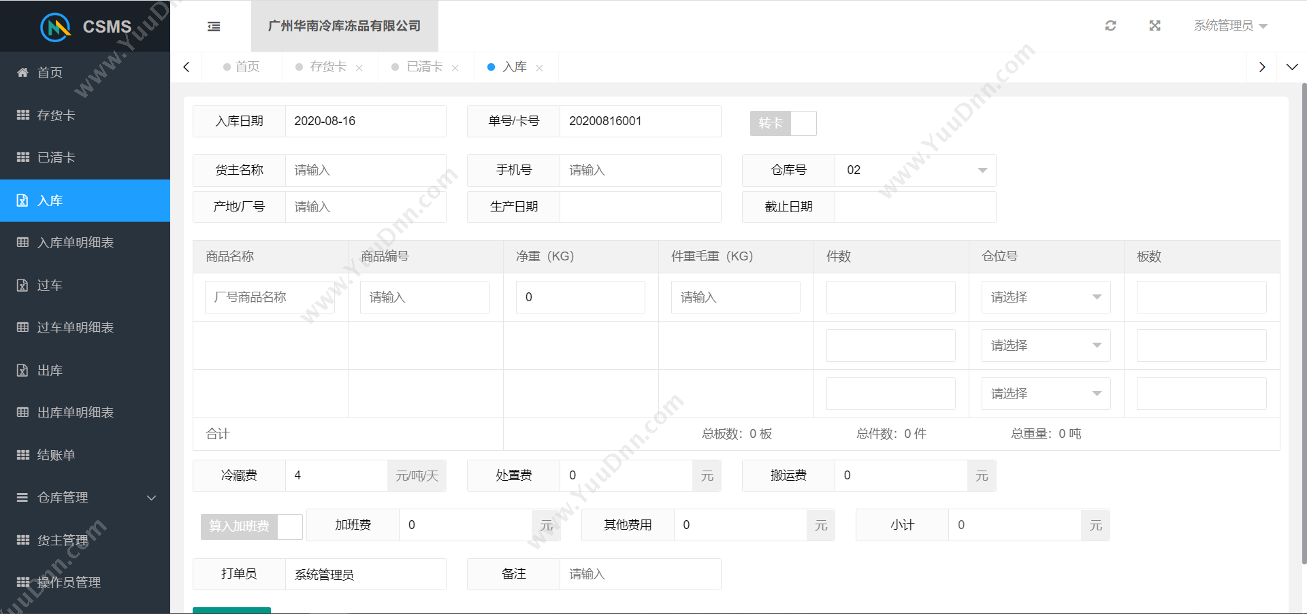The image size is (1307, 614).
Task: Click the company name 广州华南冷库冻品有限公司
Action: tap(344, 26)
